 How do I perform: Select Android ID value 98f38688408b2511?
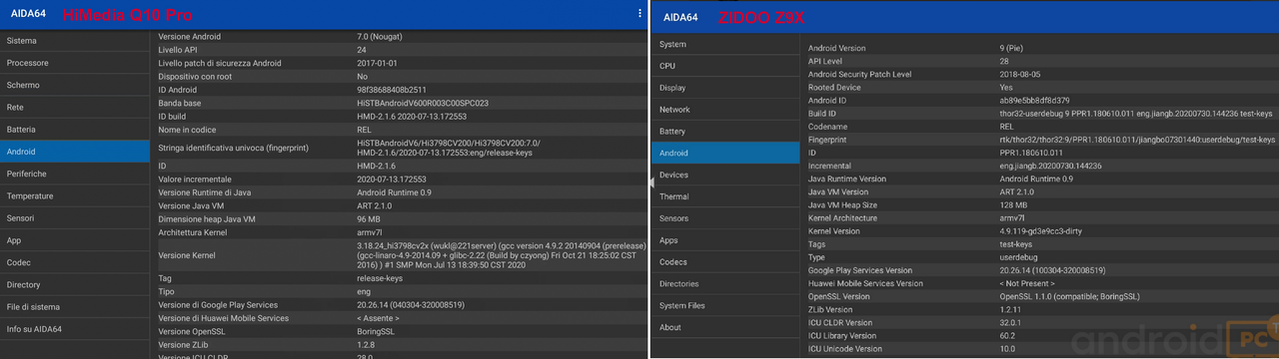point(391,90)
